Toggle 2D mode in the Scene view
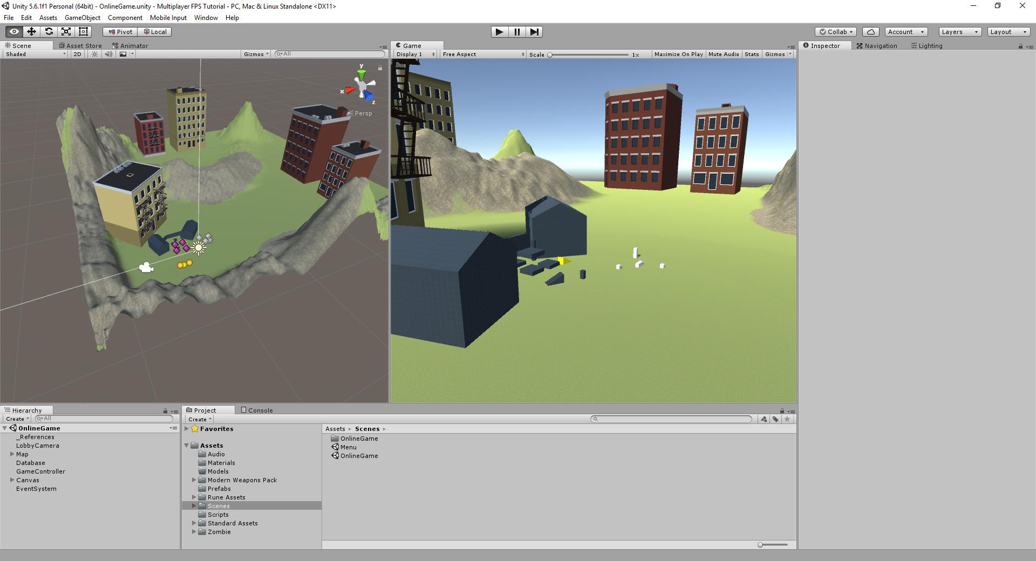Image resolution: width=1036 pixels, height=561 pixels. tap(77, 54)
